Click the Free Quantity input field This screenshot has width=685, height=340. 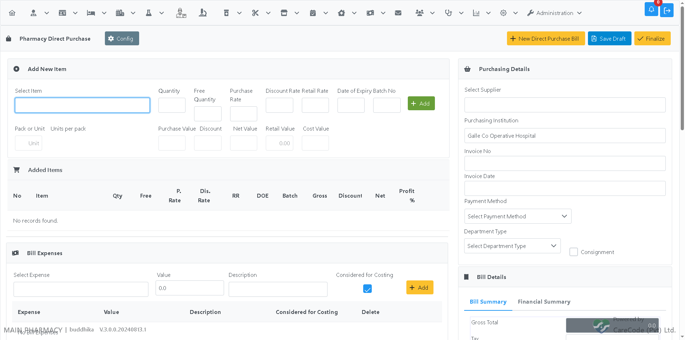point(208,114)
